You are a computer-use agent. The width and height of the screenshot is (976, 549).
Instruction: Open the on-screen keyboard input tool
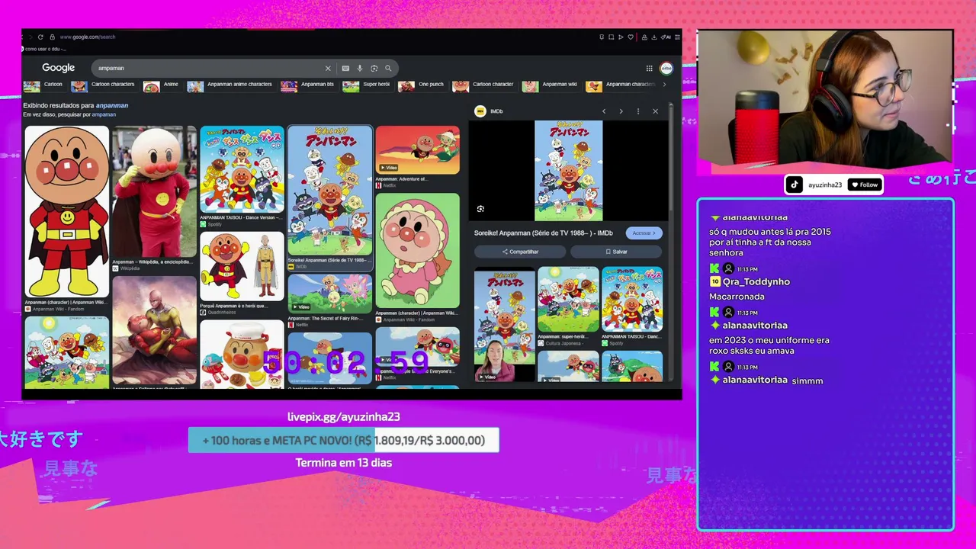345,68
